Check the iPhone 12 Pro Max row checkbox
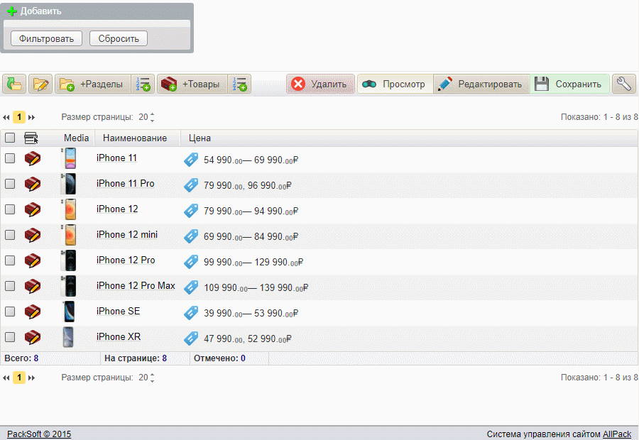 tap(10, 286)
